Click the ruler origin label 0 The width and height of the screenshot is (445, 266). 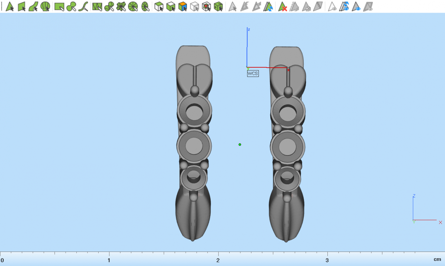point(2,260)
